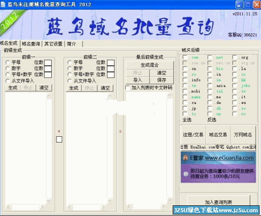Tick the .cn suffix checkbox
The width and height of the screenshot is (261, 216).
[x=185, y=69]
